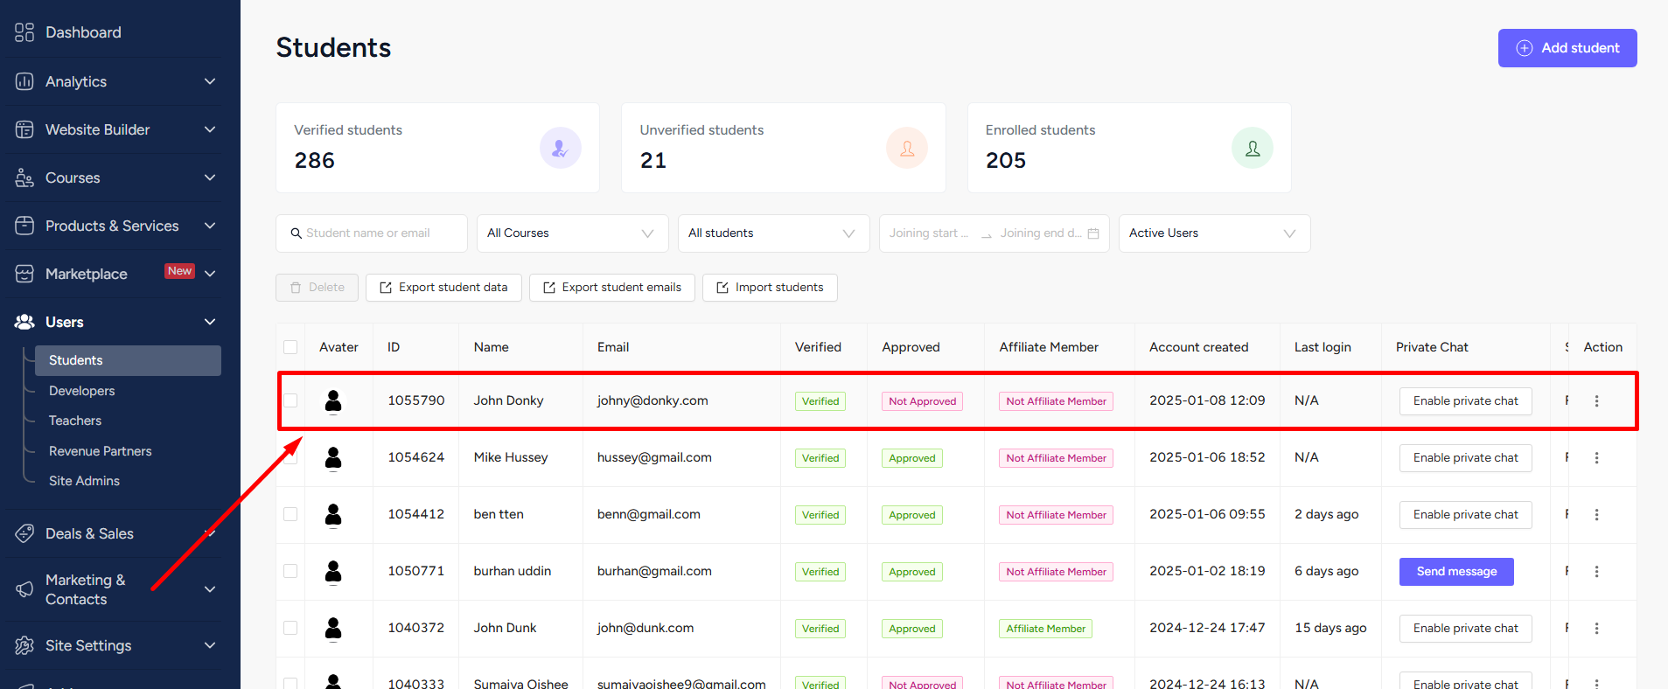Image resolution: width=1668 pixels, height=689 pixels.
Task: Click John Dunk's avatar icon
Action: pos(333,628)
